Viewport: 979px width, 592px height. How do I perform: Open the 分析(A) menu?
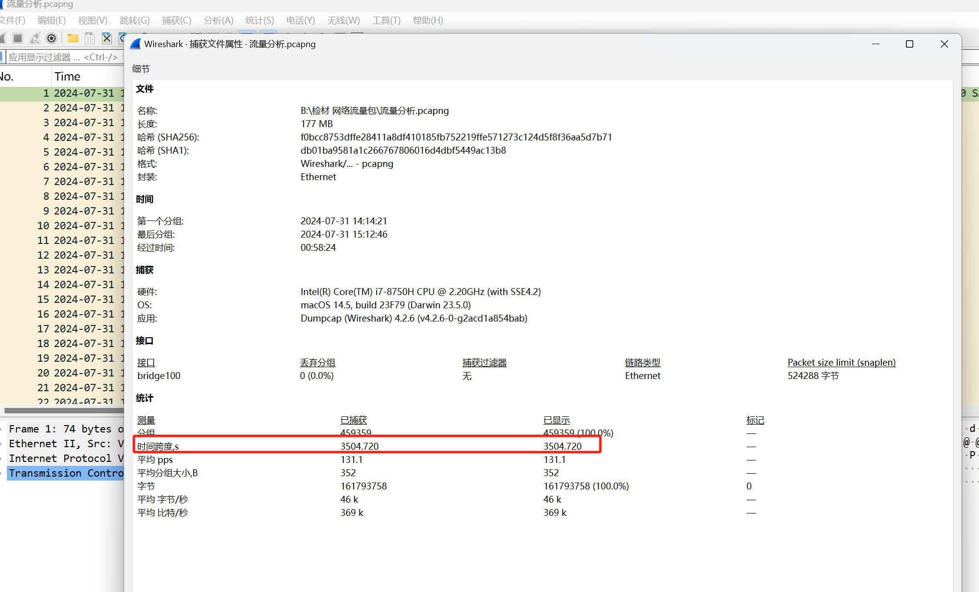coord(218,21)
